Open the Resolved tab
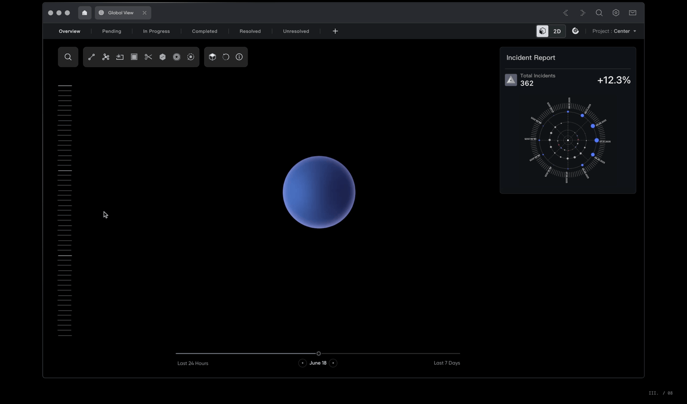 pos(250,31)
